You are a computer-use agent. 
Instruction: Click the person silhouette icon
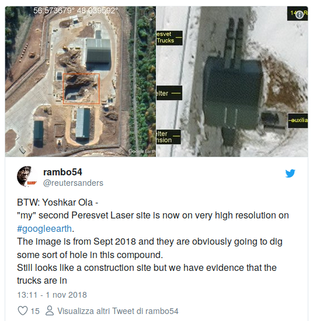[50, 311]
